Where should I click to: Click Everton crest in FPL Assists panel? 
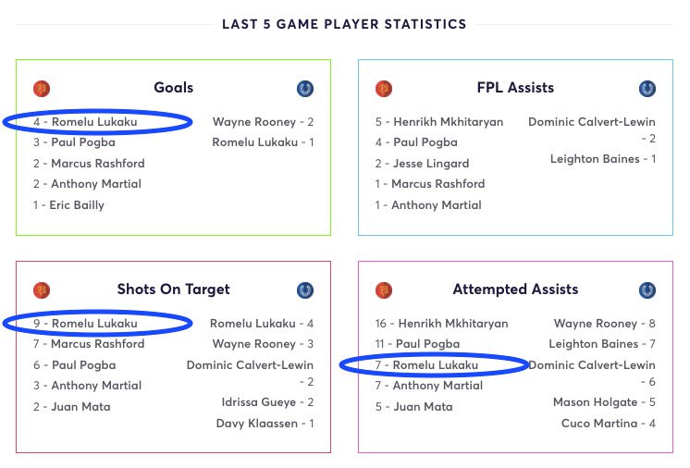tap(647, 89)
